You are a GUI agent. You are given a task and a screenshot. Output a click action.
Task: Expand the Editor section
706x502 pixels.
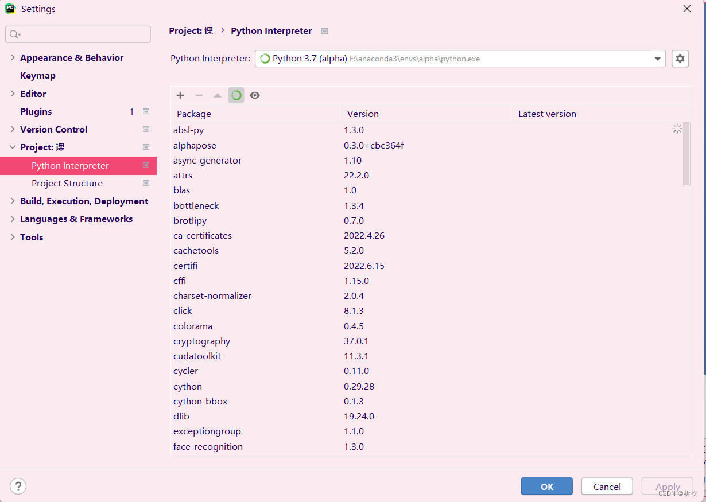tap(13, 94)
